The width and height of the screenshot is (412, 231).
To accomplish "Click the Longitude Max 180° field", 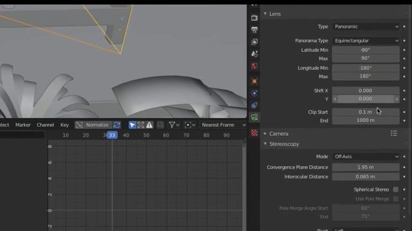I will (x=366, y=76).
